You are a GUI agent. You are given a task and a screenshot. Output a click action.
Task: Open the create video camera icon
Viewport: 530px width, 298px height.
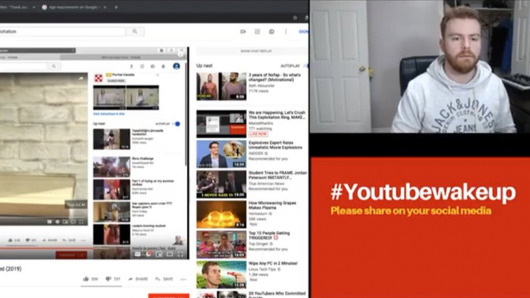click(x=243, y=31)
